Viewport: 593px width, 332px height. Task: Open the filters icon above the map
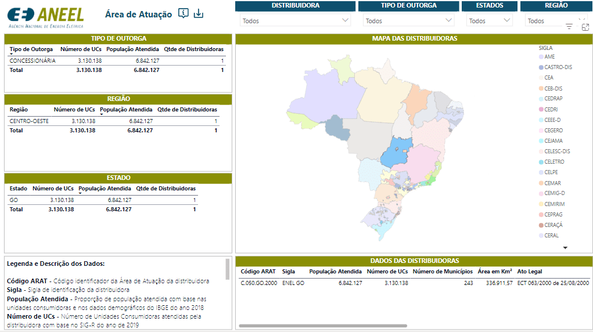click(569, 27)
